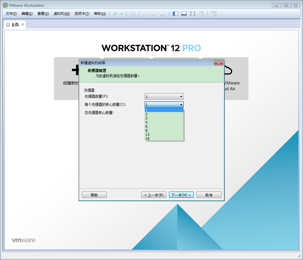Click the Unity mode toolbar icon
303x260 pixels.
[201, 14]
